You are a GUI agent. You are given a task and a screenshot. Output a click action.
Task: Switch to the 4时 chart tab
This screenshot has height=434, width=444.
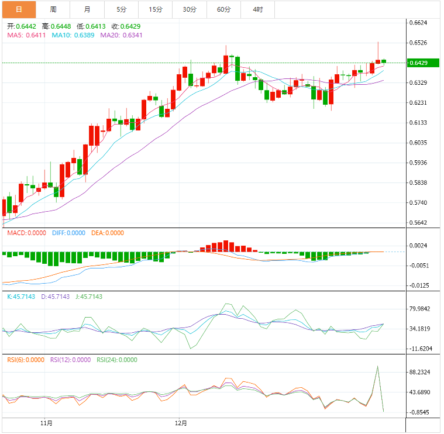(x=257, y=9)
